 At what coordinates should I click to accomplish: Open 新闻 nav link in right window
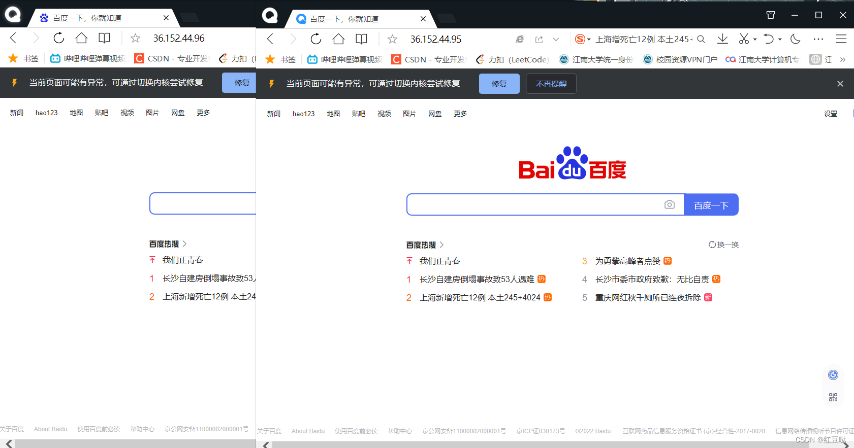tap(274, 114)
